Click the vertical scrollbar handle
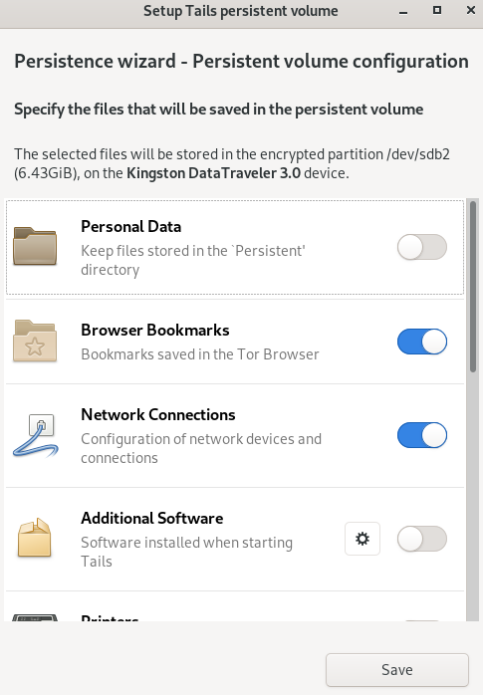 pos(473,287)
